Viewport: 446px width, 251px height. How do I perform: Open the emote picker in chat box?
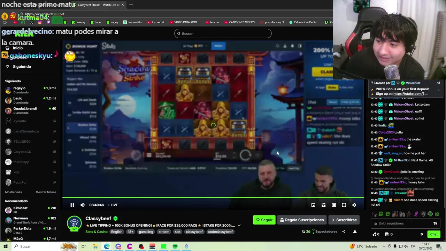pyautogui.click(x=435, y=223)
